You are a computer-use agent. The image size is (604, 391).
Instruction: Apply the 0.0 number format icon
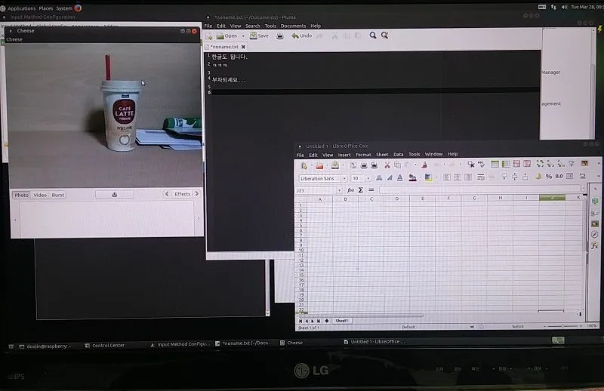click(x=559, y=177)
